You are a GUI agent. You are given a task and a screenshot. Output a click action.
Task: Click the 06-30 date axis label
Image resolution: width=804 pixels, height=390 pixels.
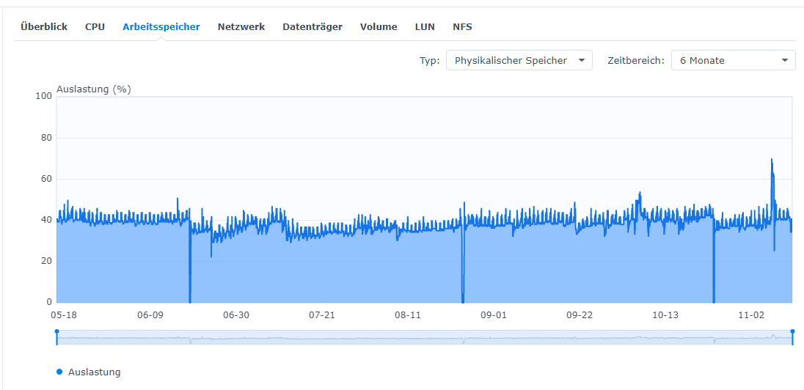pyautogui.click(x=236, y=314)
